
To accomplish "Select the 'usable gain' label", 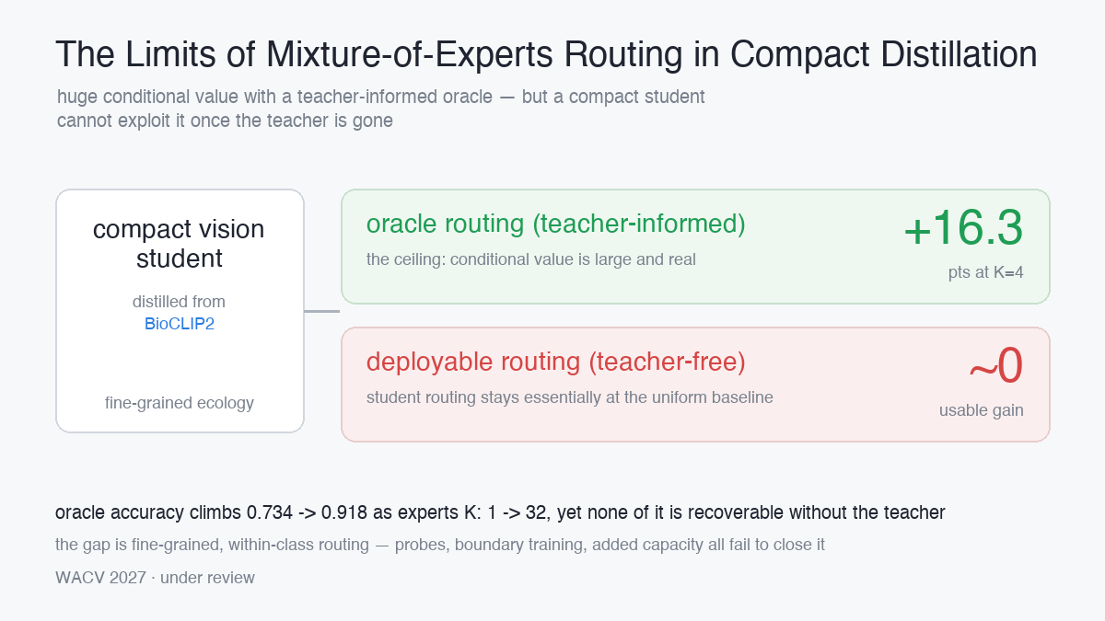I will (x=982, y=410).
